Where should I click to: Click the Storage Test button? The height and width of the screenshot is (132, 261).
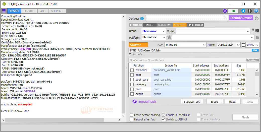(192, 102)
